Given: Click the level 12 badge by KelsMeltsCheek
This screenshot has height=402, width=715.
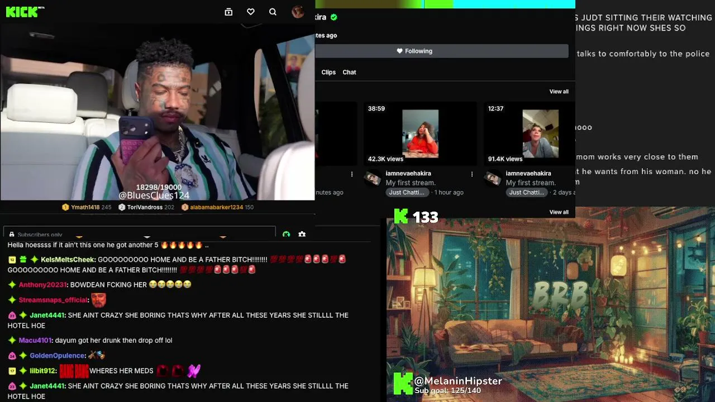Looking at the screenshot, I should [12, 260].
